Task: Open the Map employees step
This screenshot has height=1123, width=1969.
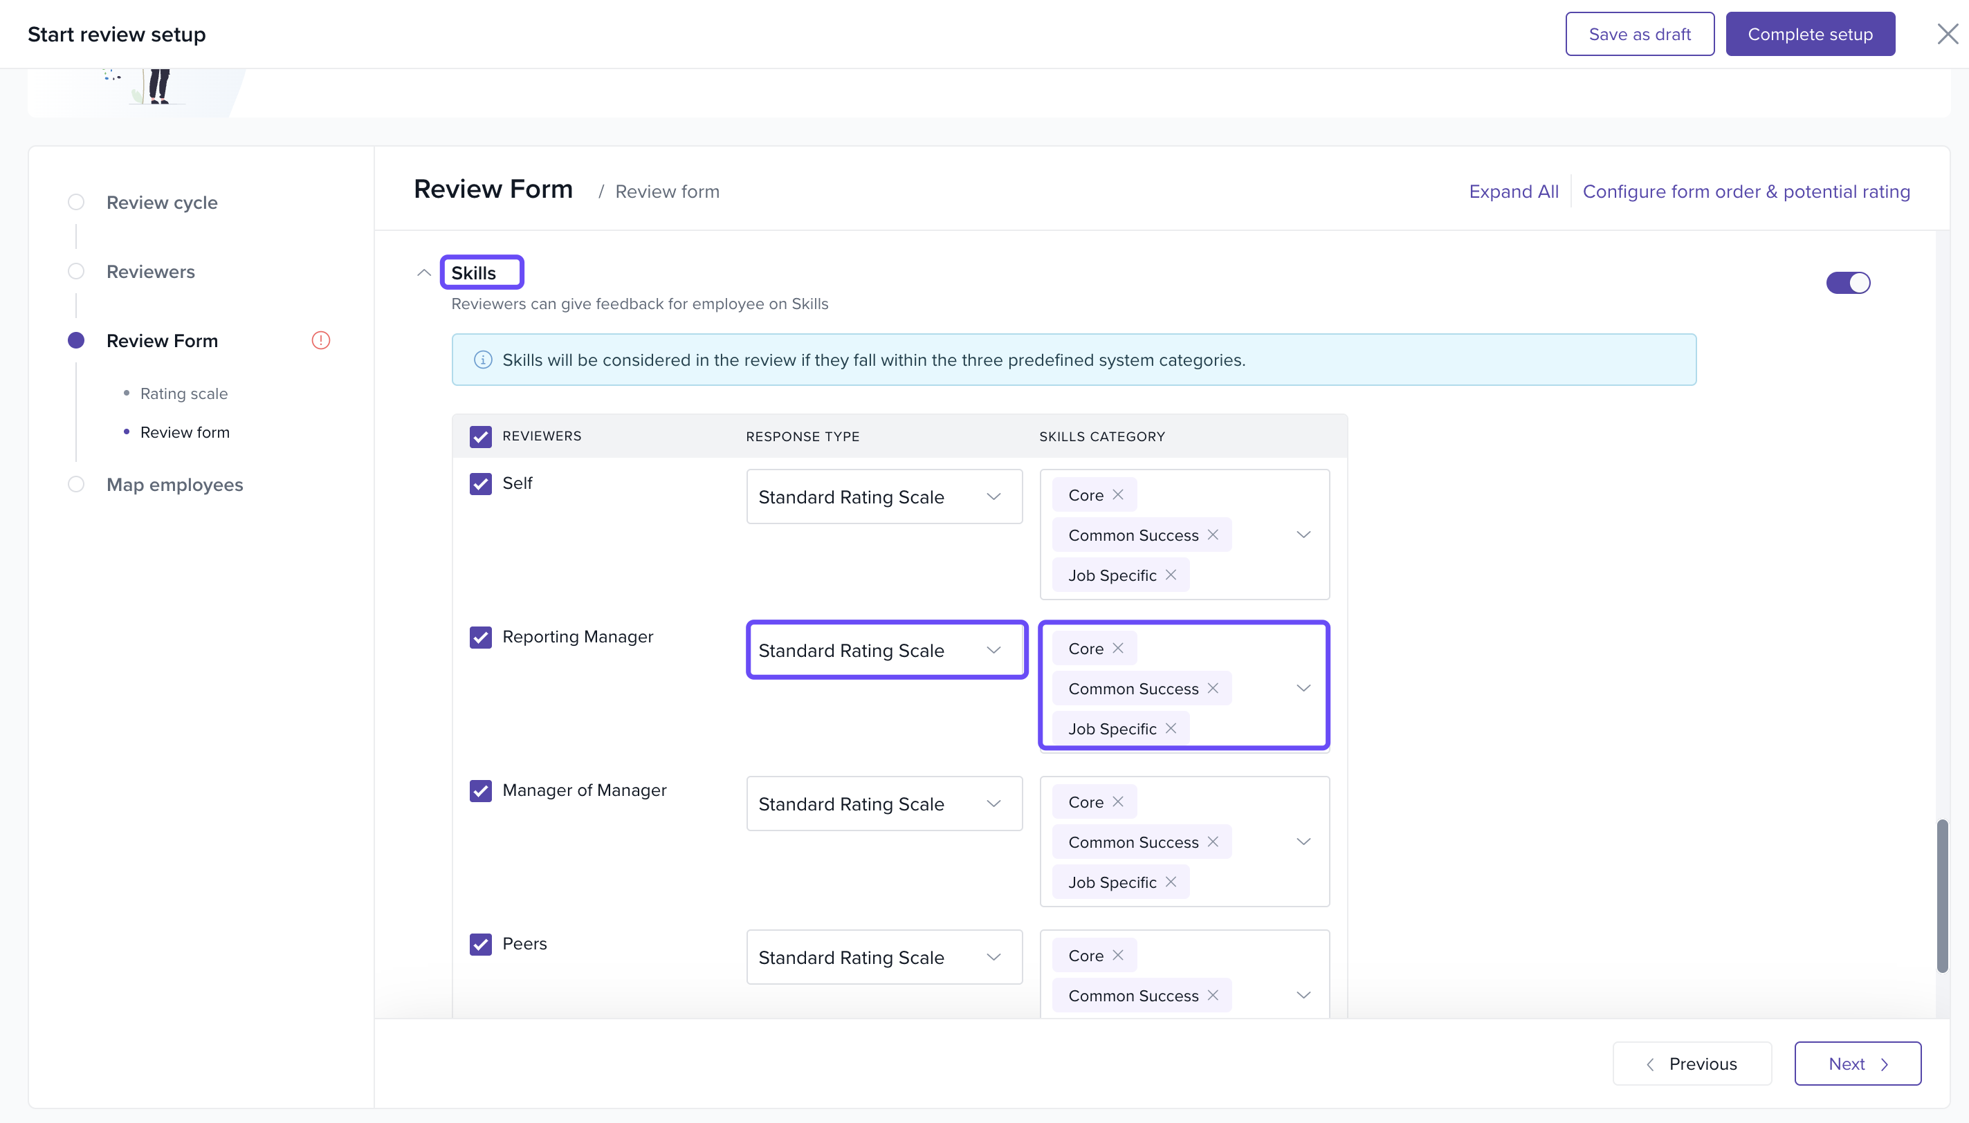Action: 174,484
